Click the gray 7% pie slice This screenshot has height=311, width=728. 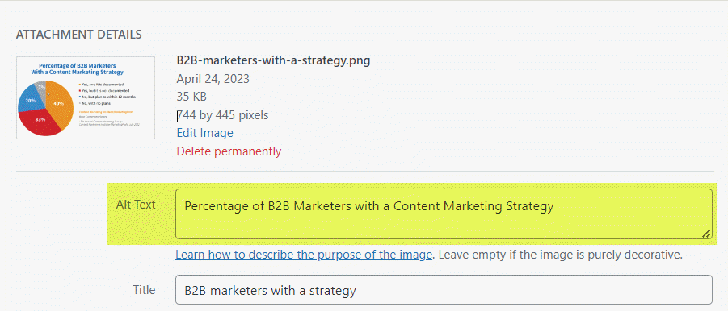[41, 88]
